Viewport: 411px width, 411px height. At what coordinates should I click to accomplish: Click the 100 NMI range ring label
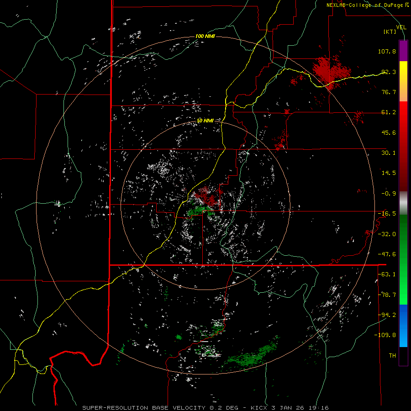coord(205,36)
